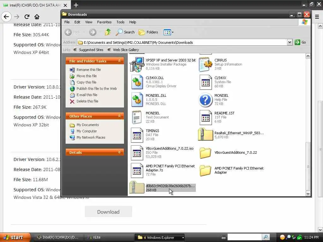The width and height of the screenshot is (323, 242).
Task: Open the Edit menu
Action: [77, 22]
